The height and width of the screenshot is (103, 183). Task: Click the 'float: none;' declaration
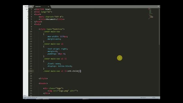54,64
